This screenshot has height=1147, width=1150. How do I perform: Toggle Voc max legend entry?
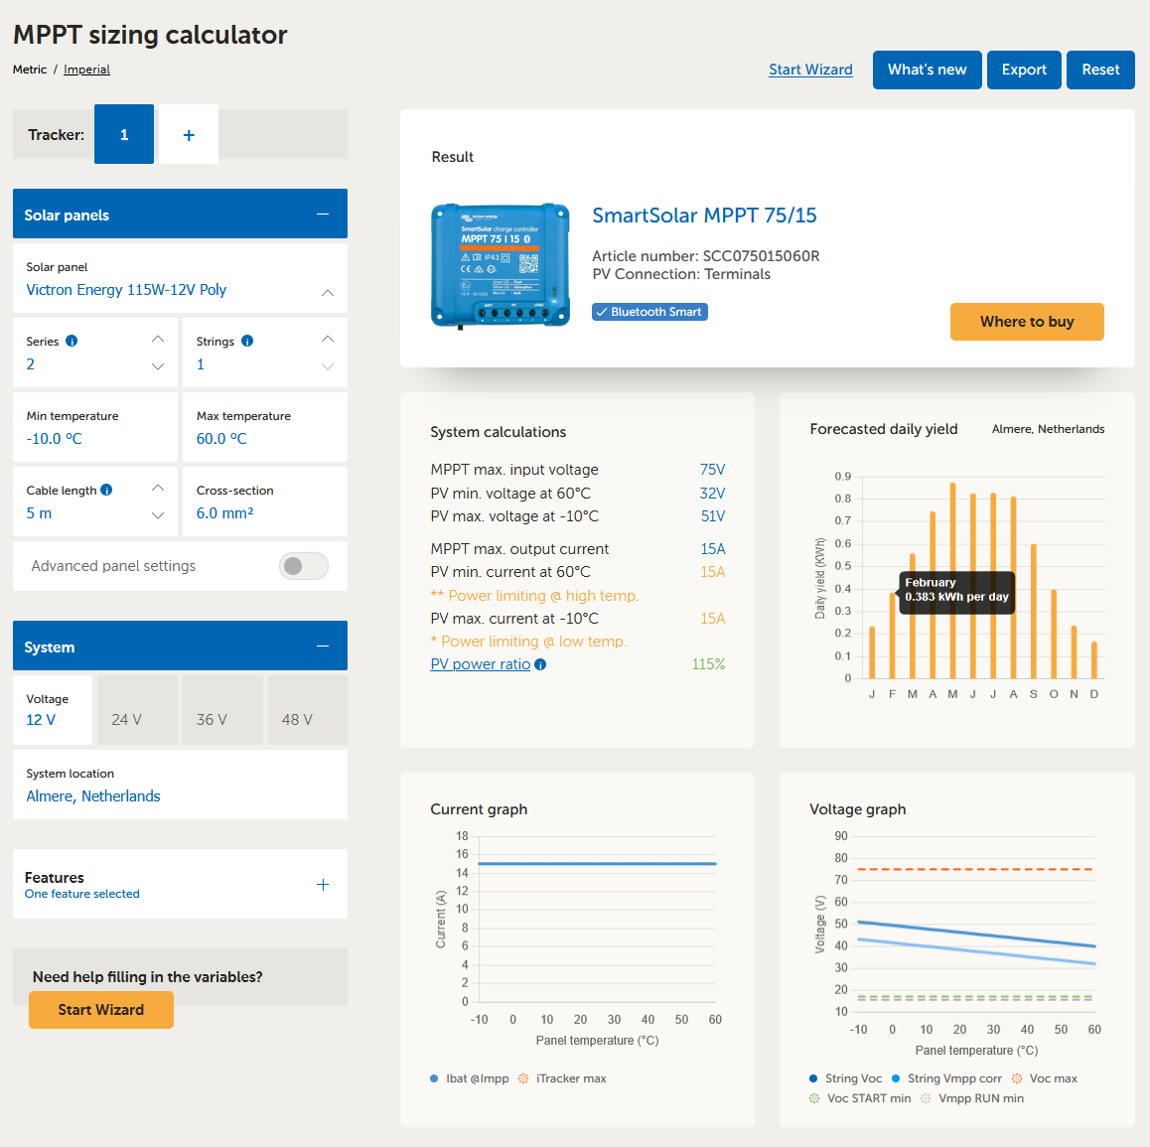(1045, 1078)
